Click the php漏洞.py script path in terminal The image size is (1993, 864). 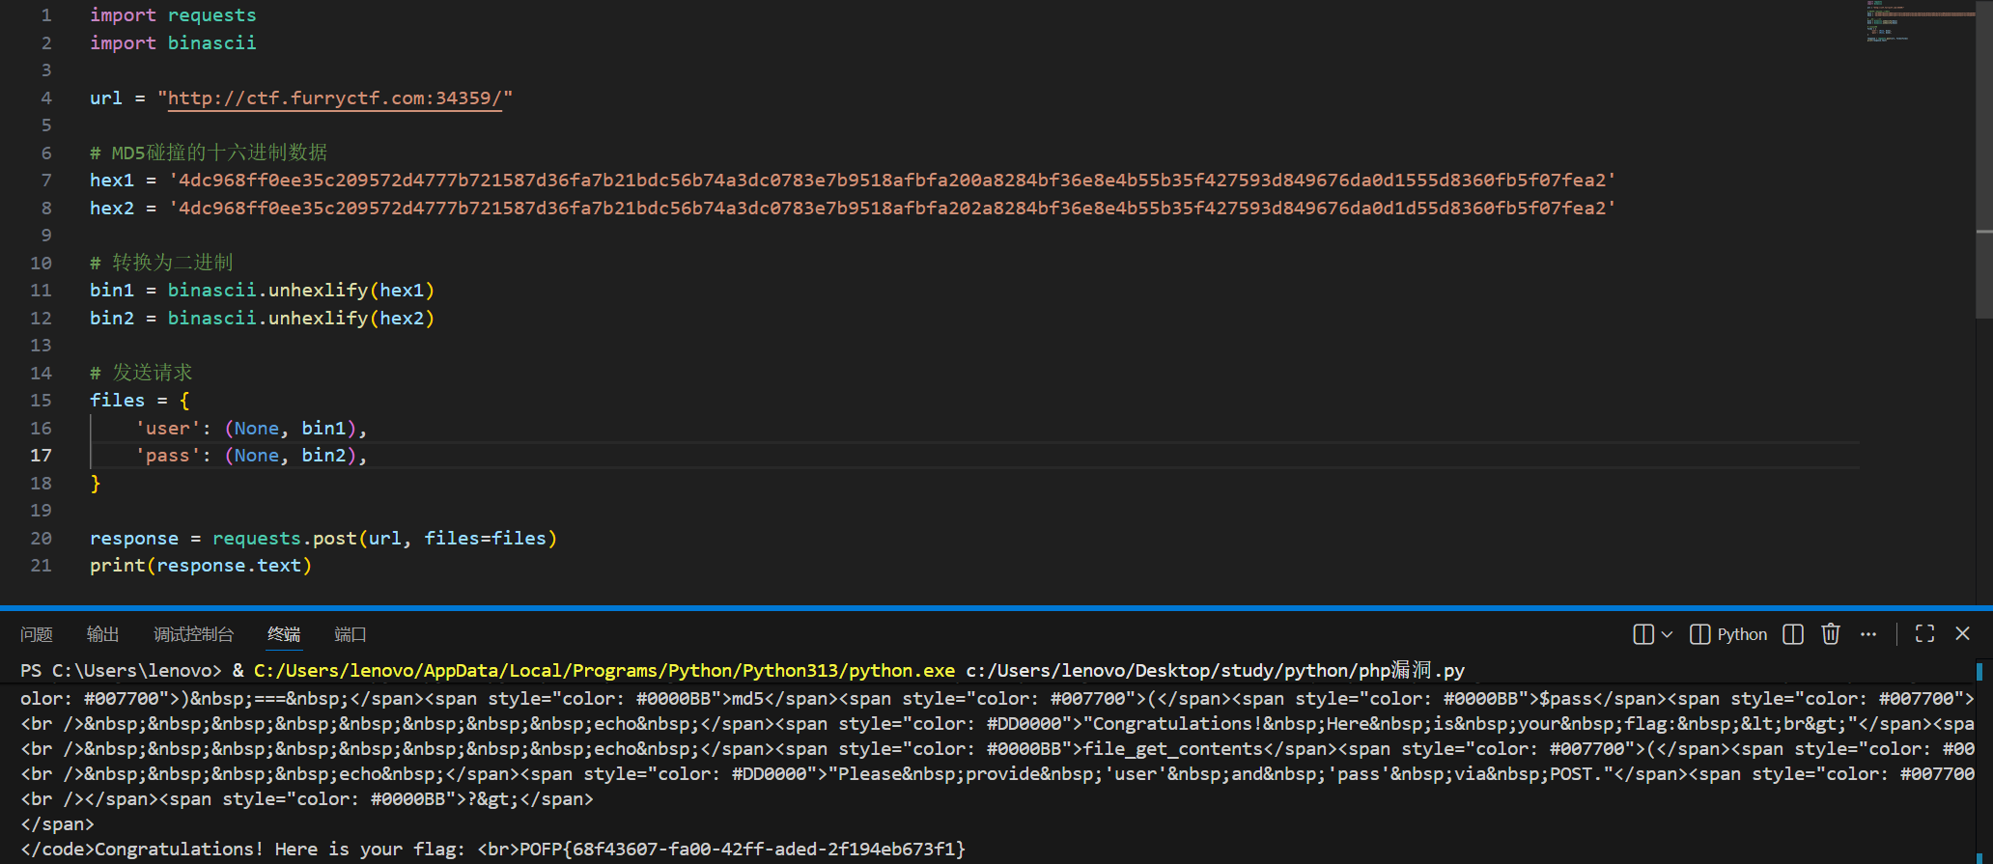coord(1216,670)
